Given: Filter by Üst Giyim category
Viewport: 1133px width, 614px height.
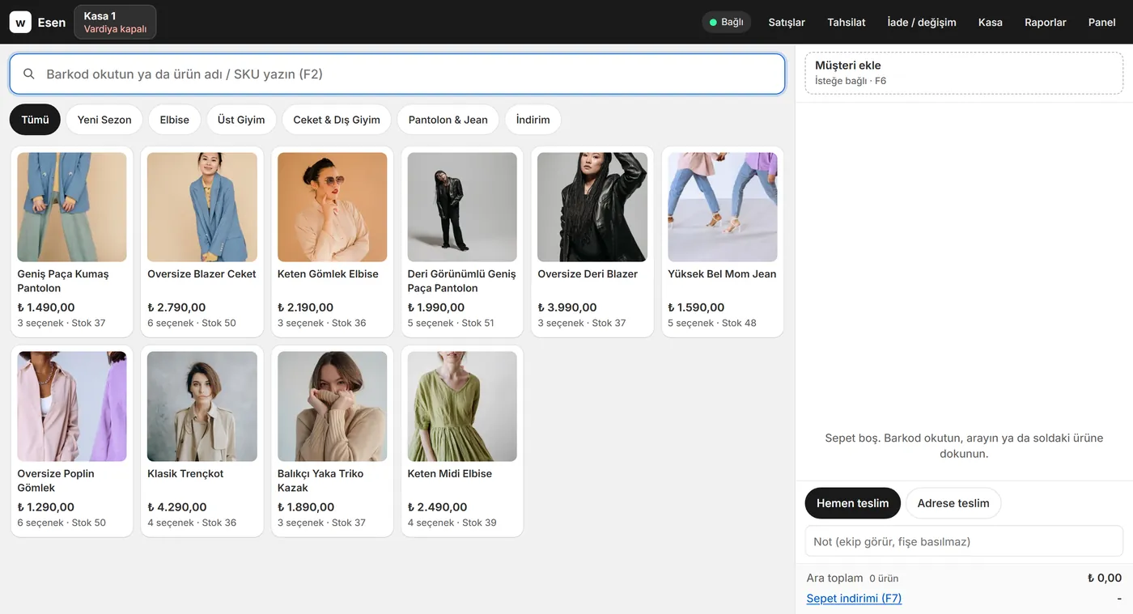Looking at the screenshot, I should pos(241,120).
